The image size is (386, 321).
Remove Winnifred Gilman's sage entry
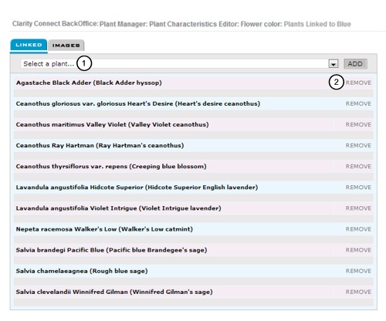pos(358,292)
